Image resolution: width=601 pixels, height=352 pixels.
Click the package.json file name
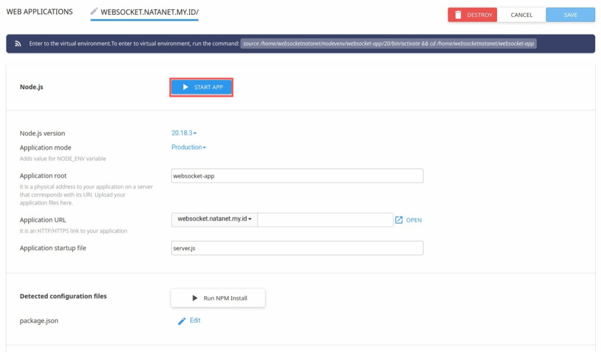[39, 321]
